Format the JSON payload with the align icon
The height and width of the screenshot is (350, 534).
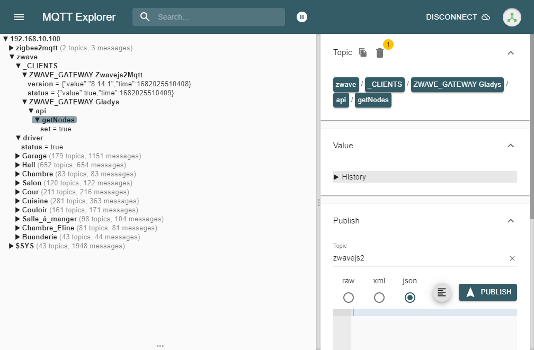(x=442, y=292)
